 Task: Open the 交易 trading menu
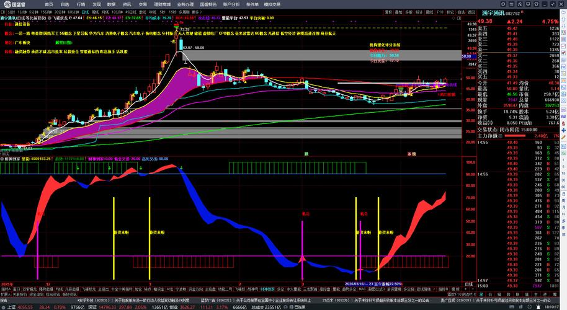coord(143,4)
